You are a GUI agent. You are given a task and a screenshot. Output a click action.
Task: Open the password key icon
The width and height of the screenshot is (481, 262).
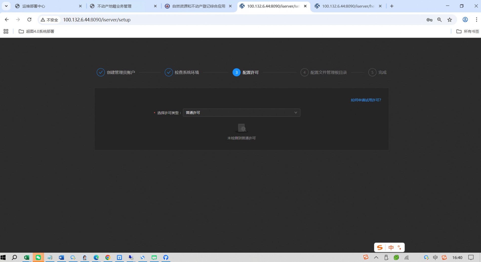click(x=429, y=20)
